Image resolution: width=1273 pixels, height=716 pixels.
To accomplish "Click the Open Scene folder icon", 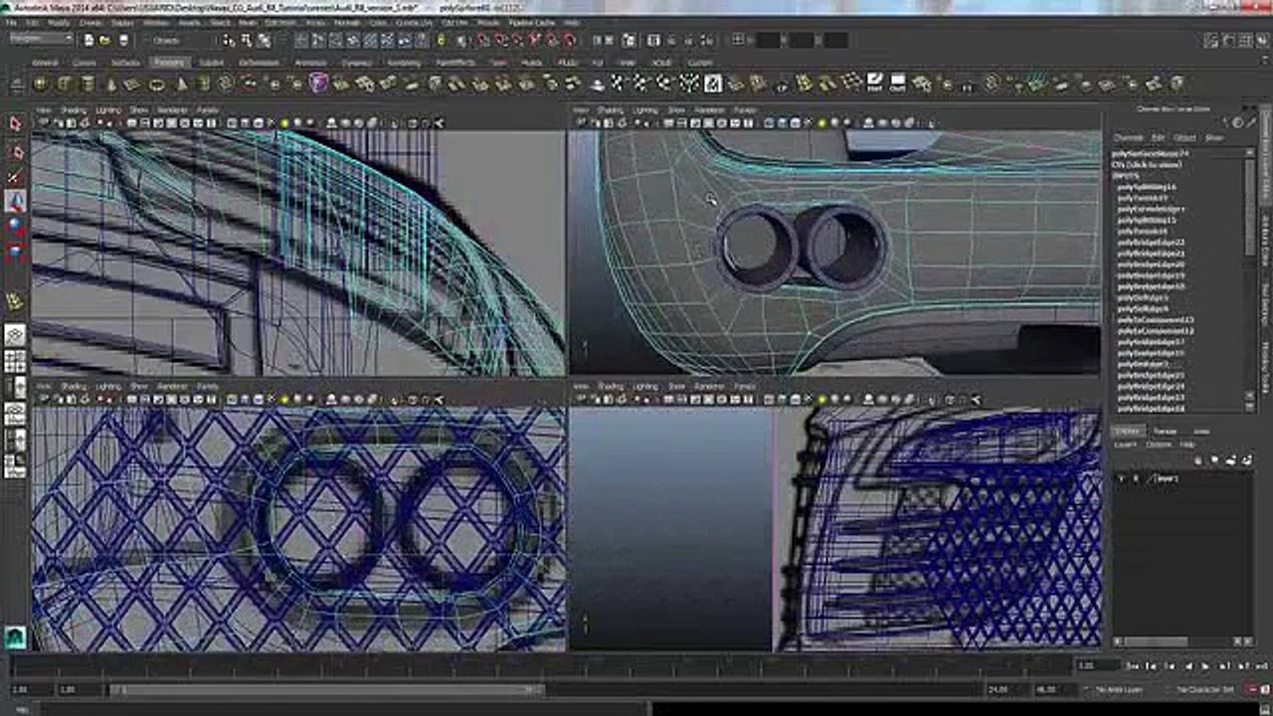I will tap(106, 40).
